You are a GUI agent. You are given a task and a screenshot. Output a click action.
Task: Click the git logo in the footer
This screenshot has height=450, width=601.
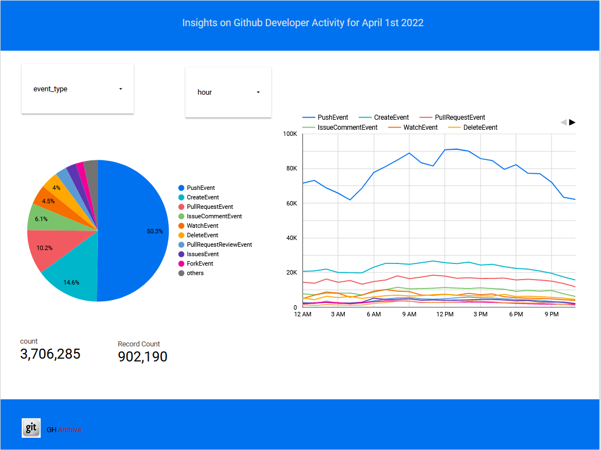click(x=31, y=428)
